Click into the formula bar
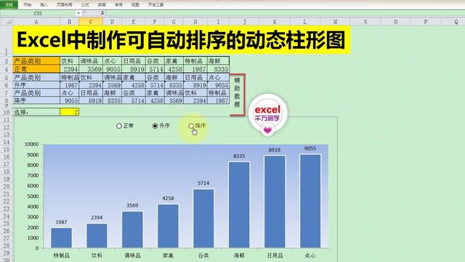 (285, 13)
